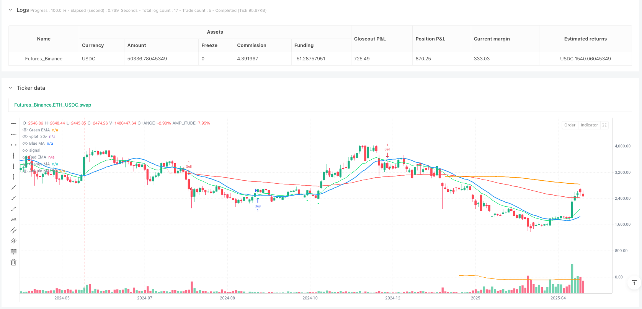Select the Fibonacci horizontal lines tool
Image resolution: width=642 pixels, height=309 pixels.
point(13,252)
